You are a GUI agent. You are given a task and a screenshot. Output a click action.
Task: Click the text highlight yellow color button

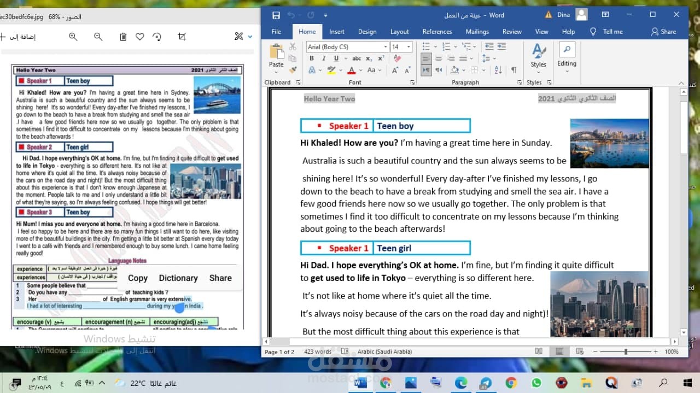click(x=330, y=70)
